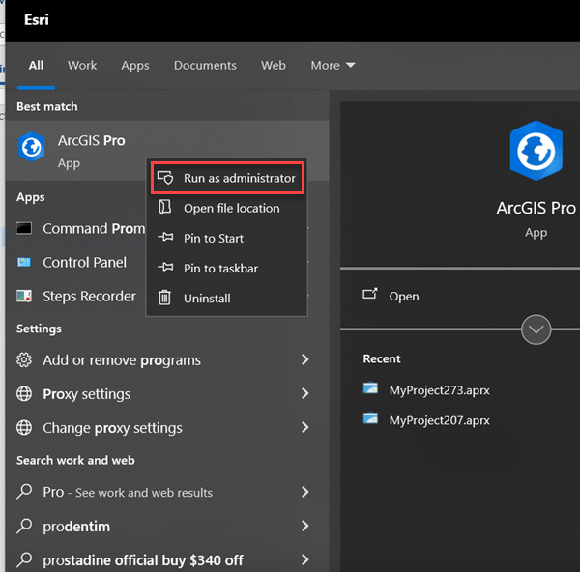Click the MyProject273.aprx file icon
580x572 pixels.
[x=370, y=388]
